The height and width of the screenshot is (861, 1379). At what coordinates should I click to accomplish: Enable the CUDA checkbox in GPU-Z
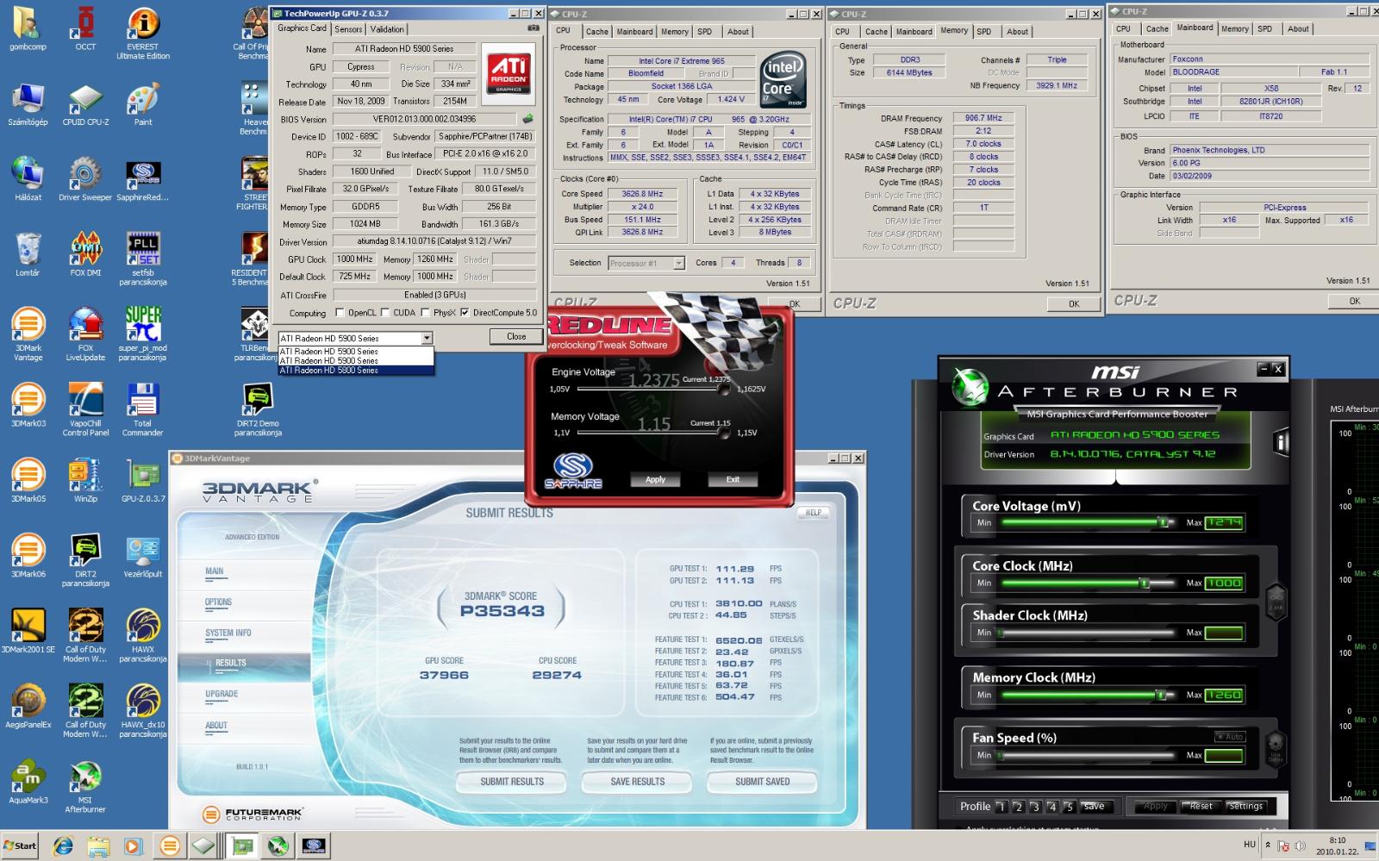(x=386, y=313)
